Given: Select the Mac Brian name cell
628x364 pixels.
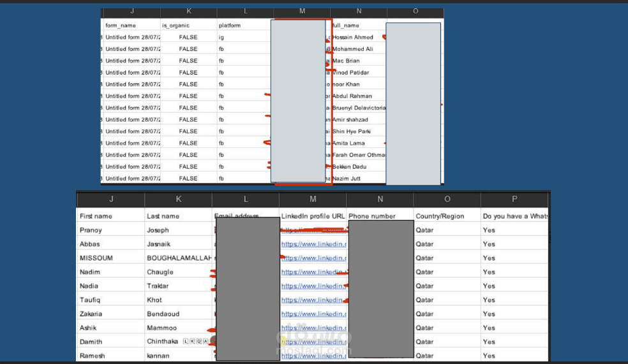Looking at the screenshot, I should click(x=359, y=61).
